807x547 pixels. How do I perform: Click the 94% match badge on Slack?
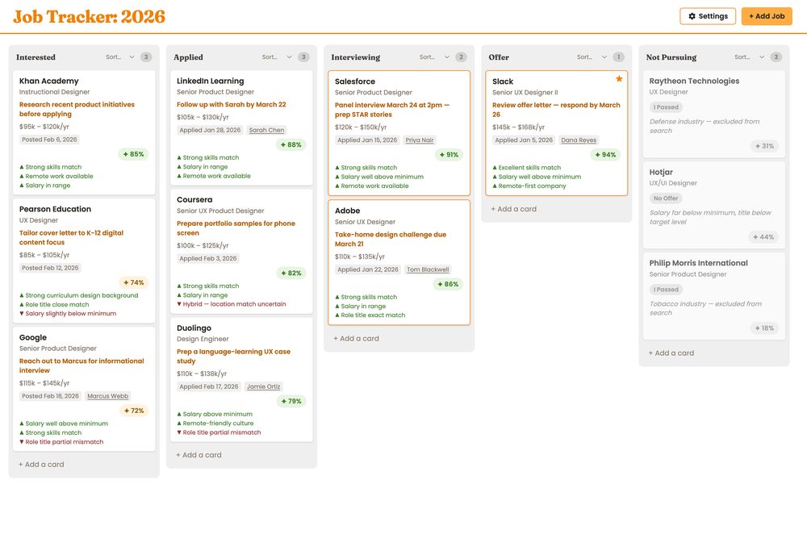point(605,154)
